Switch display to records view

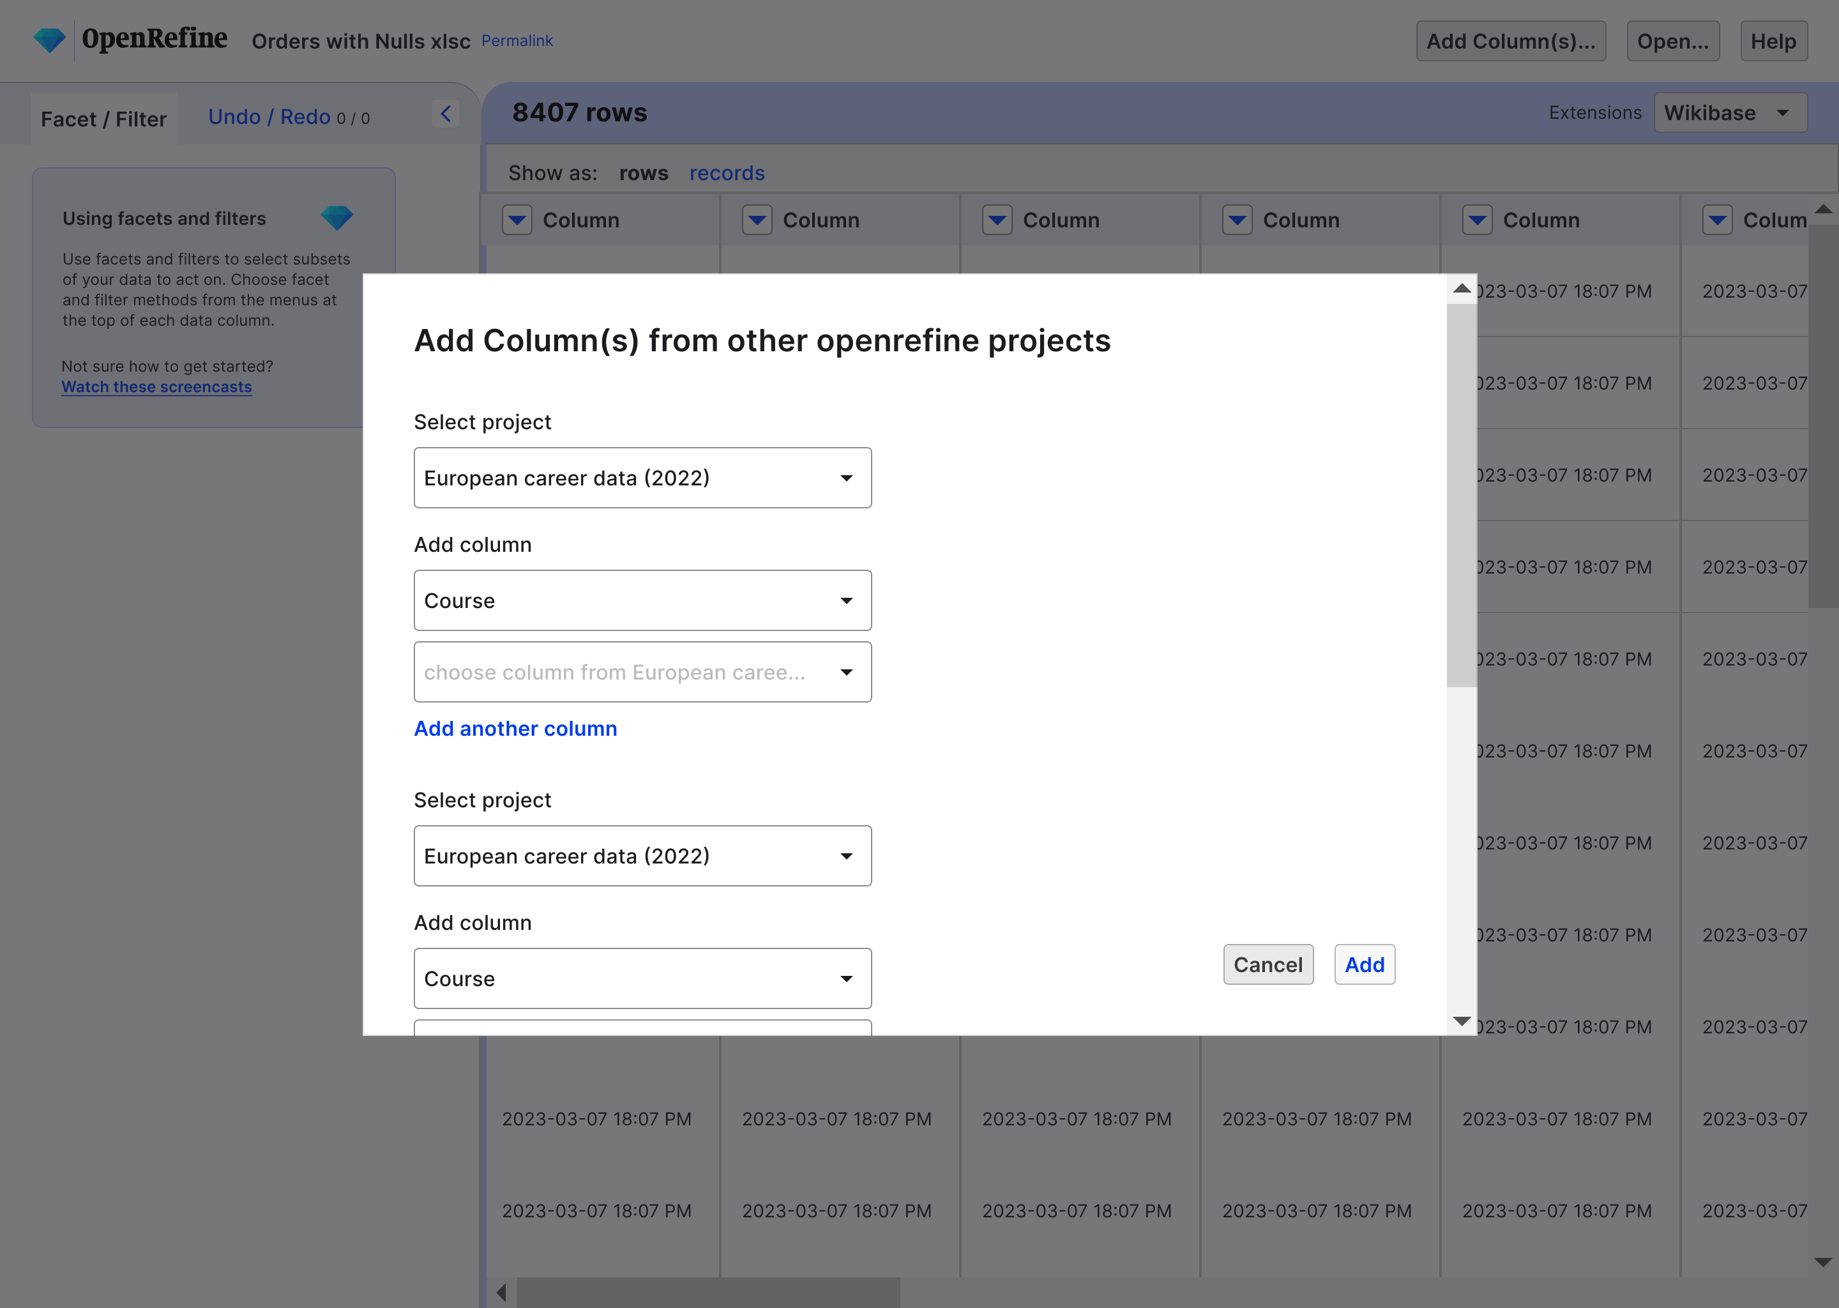click(726, 172)
